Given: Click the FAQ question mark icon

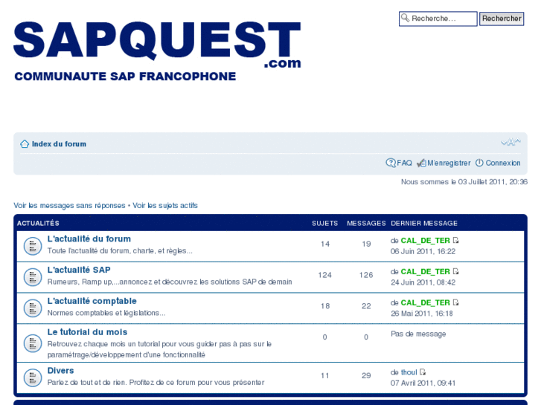Looking at the screenshot, I should click(391, 163).
